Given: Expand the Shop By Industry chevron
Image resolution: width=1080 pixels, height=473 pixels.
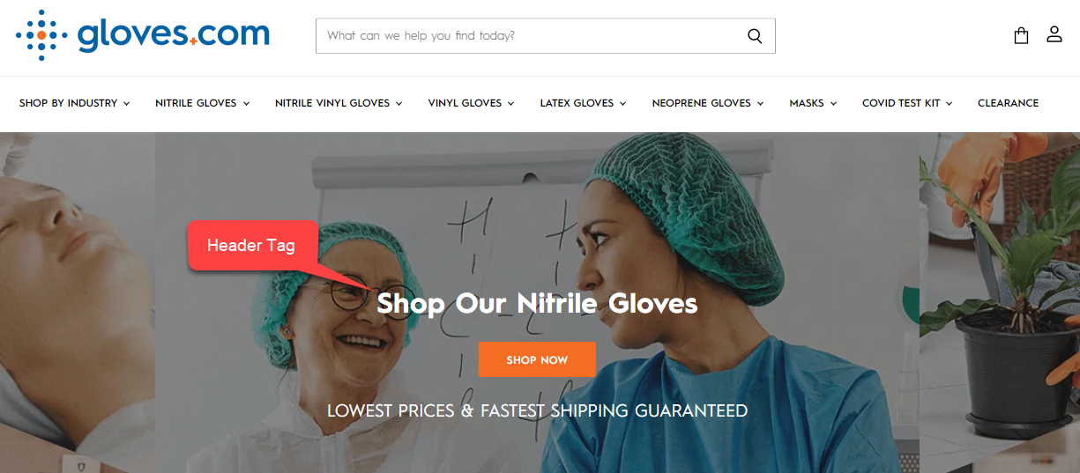Looking at the screenshot, I should (127, 104).
